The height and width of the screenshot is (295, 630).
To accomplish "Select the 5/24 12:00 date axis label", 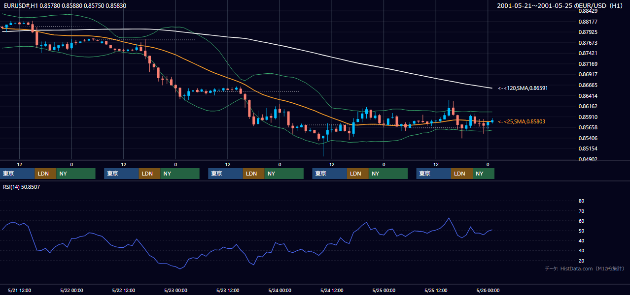I will point(332,290).
